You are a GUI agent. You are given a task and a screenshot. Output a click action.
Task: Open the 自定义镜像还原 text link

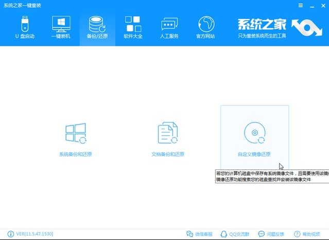point(254,155)
